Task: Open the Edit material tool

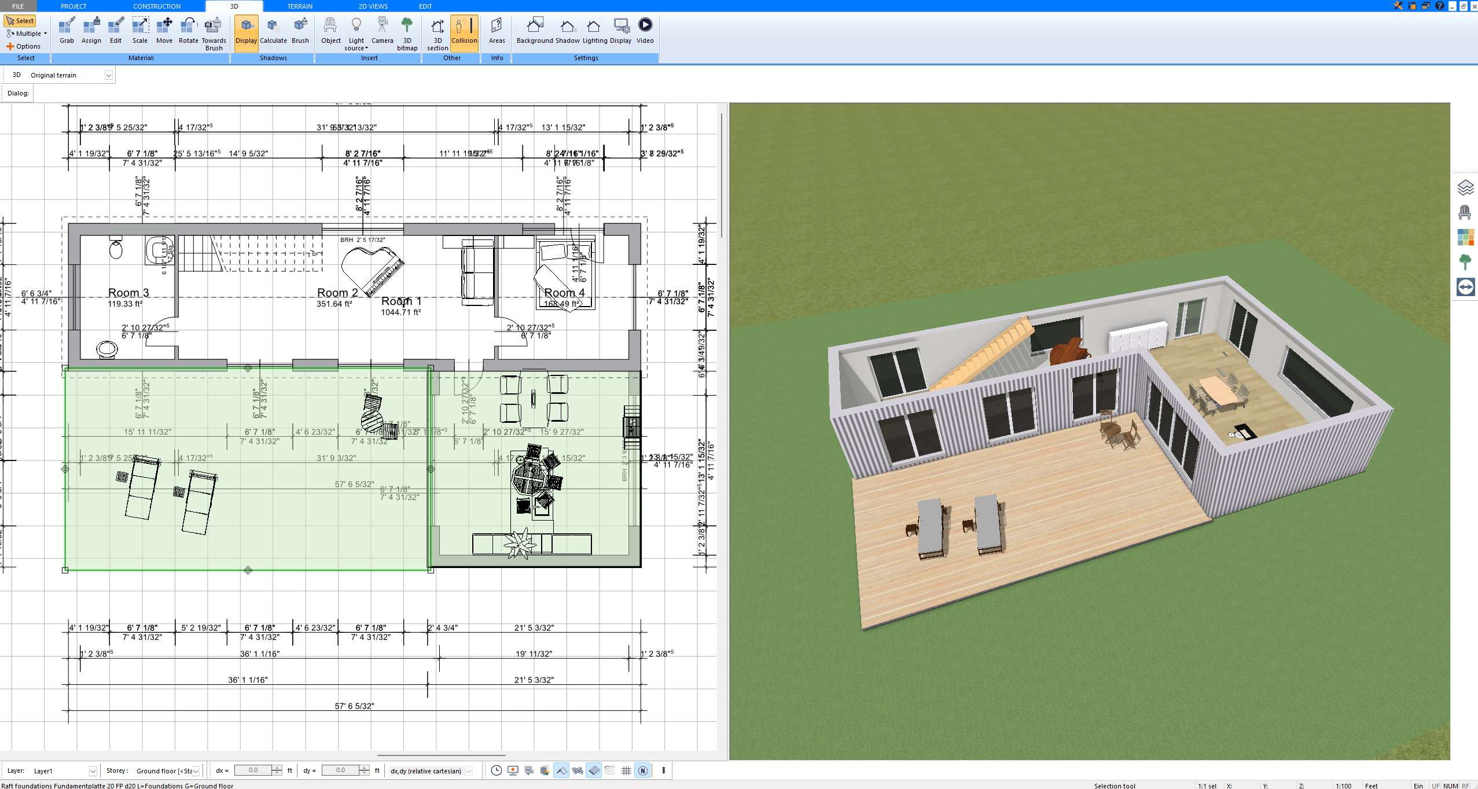Action: pos(116,31)
